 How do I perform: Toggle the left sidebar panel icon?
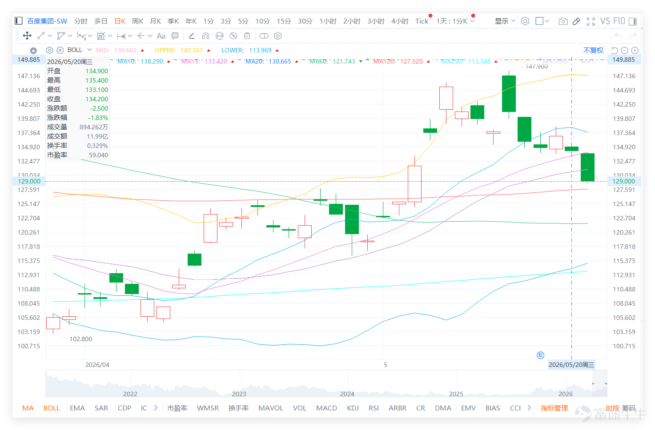19,21
